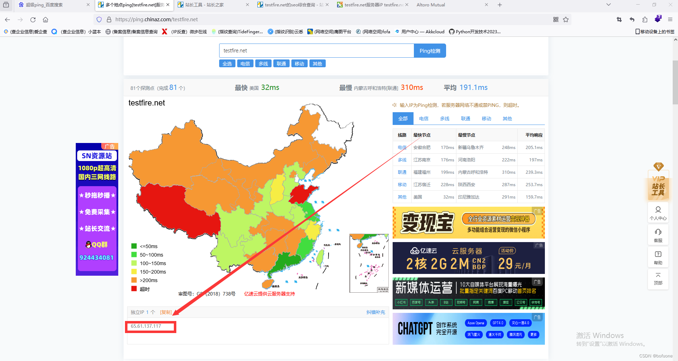The image size is (678, 361).
Task: Click the browser forward arrow
Action: point(20,19)
